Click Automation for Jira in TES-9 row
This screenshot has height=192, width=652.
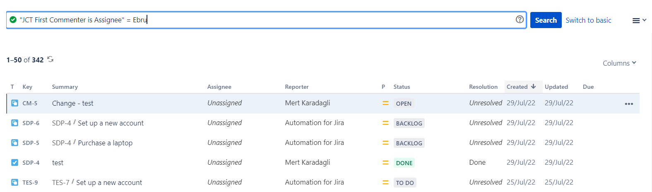click(x=314, y=182)
